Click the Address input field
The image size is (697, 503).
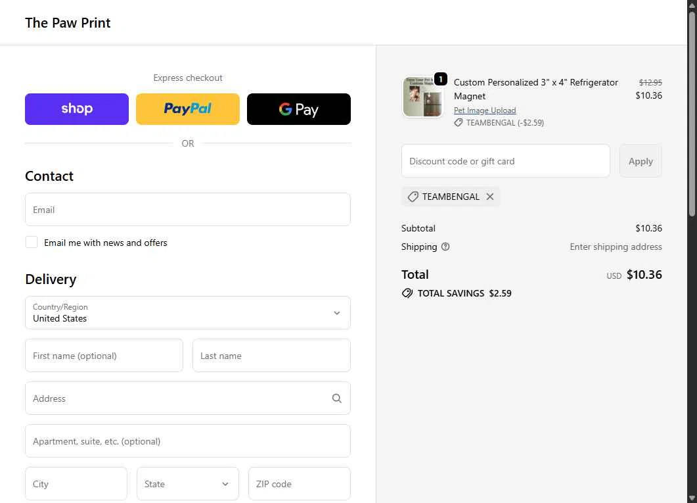[188, 398]
